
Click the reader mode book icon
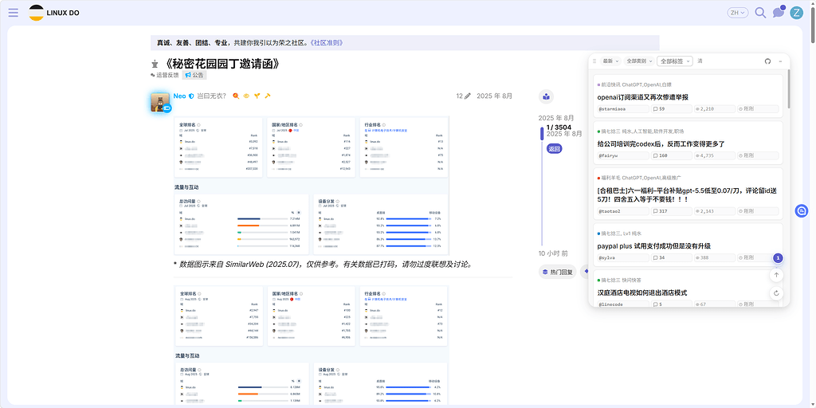pos(546,96)
